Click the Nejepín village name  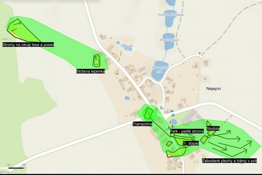[x=214, y=89]
